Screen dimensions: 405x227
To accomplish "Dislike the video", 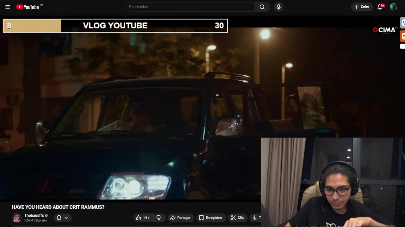I will 159,218.
